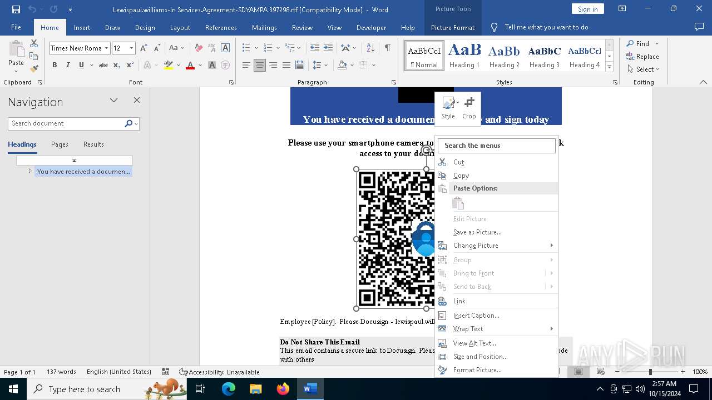712x400 pixels.
Task: Click the Copy icon in Clipboard group
Action: tap(34, 56)
